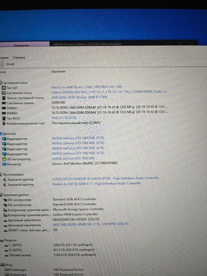The width and height of the screenshot is (207, 276).
Task: Select the Microsoft Storage Spaces Controller value
Action: (x=78, y=209)
